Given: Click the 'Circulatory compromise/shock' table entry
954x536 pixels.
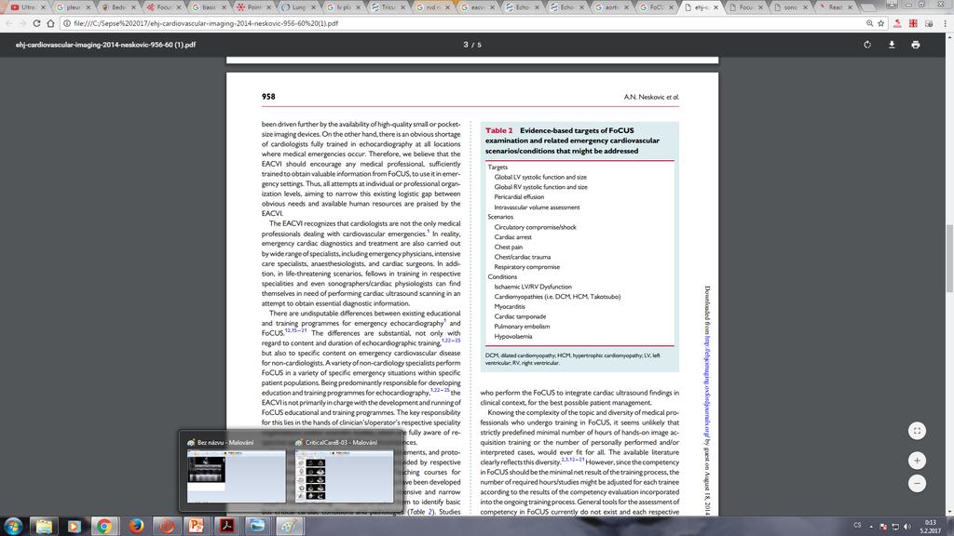Looking at the screenshot, I should tap(535, 227).
